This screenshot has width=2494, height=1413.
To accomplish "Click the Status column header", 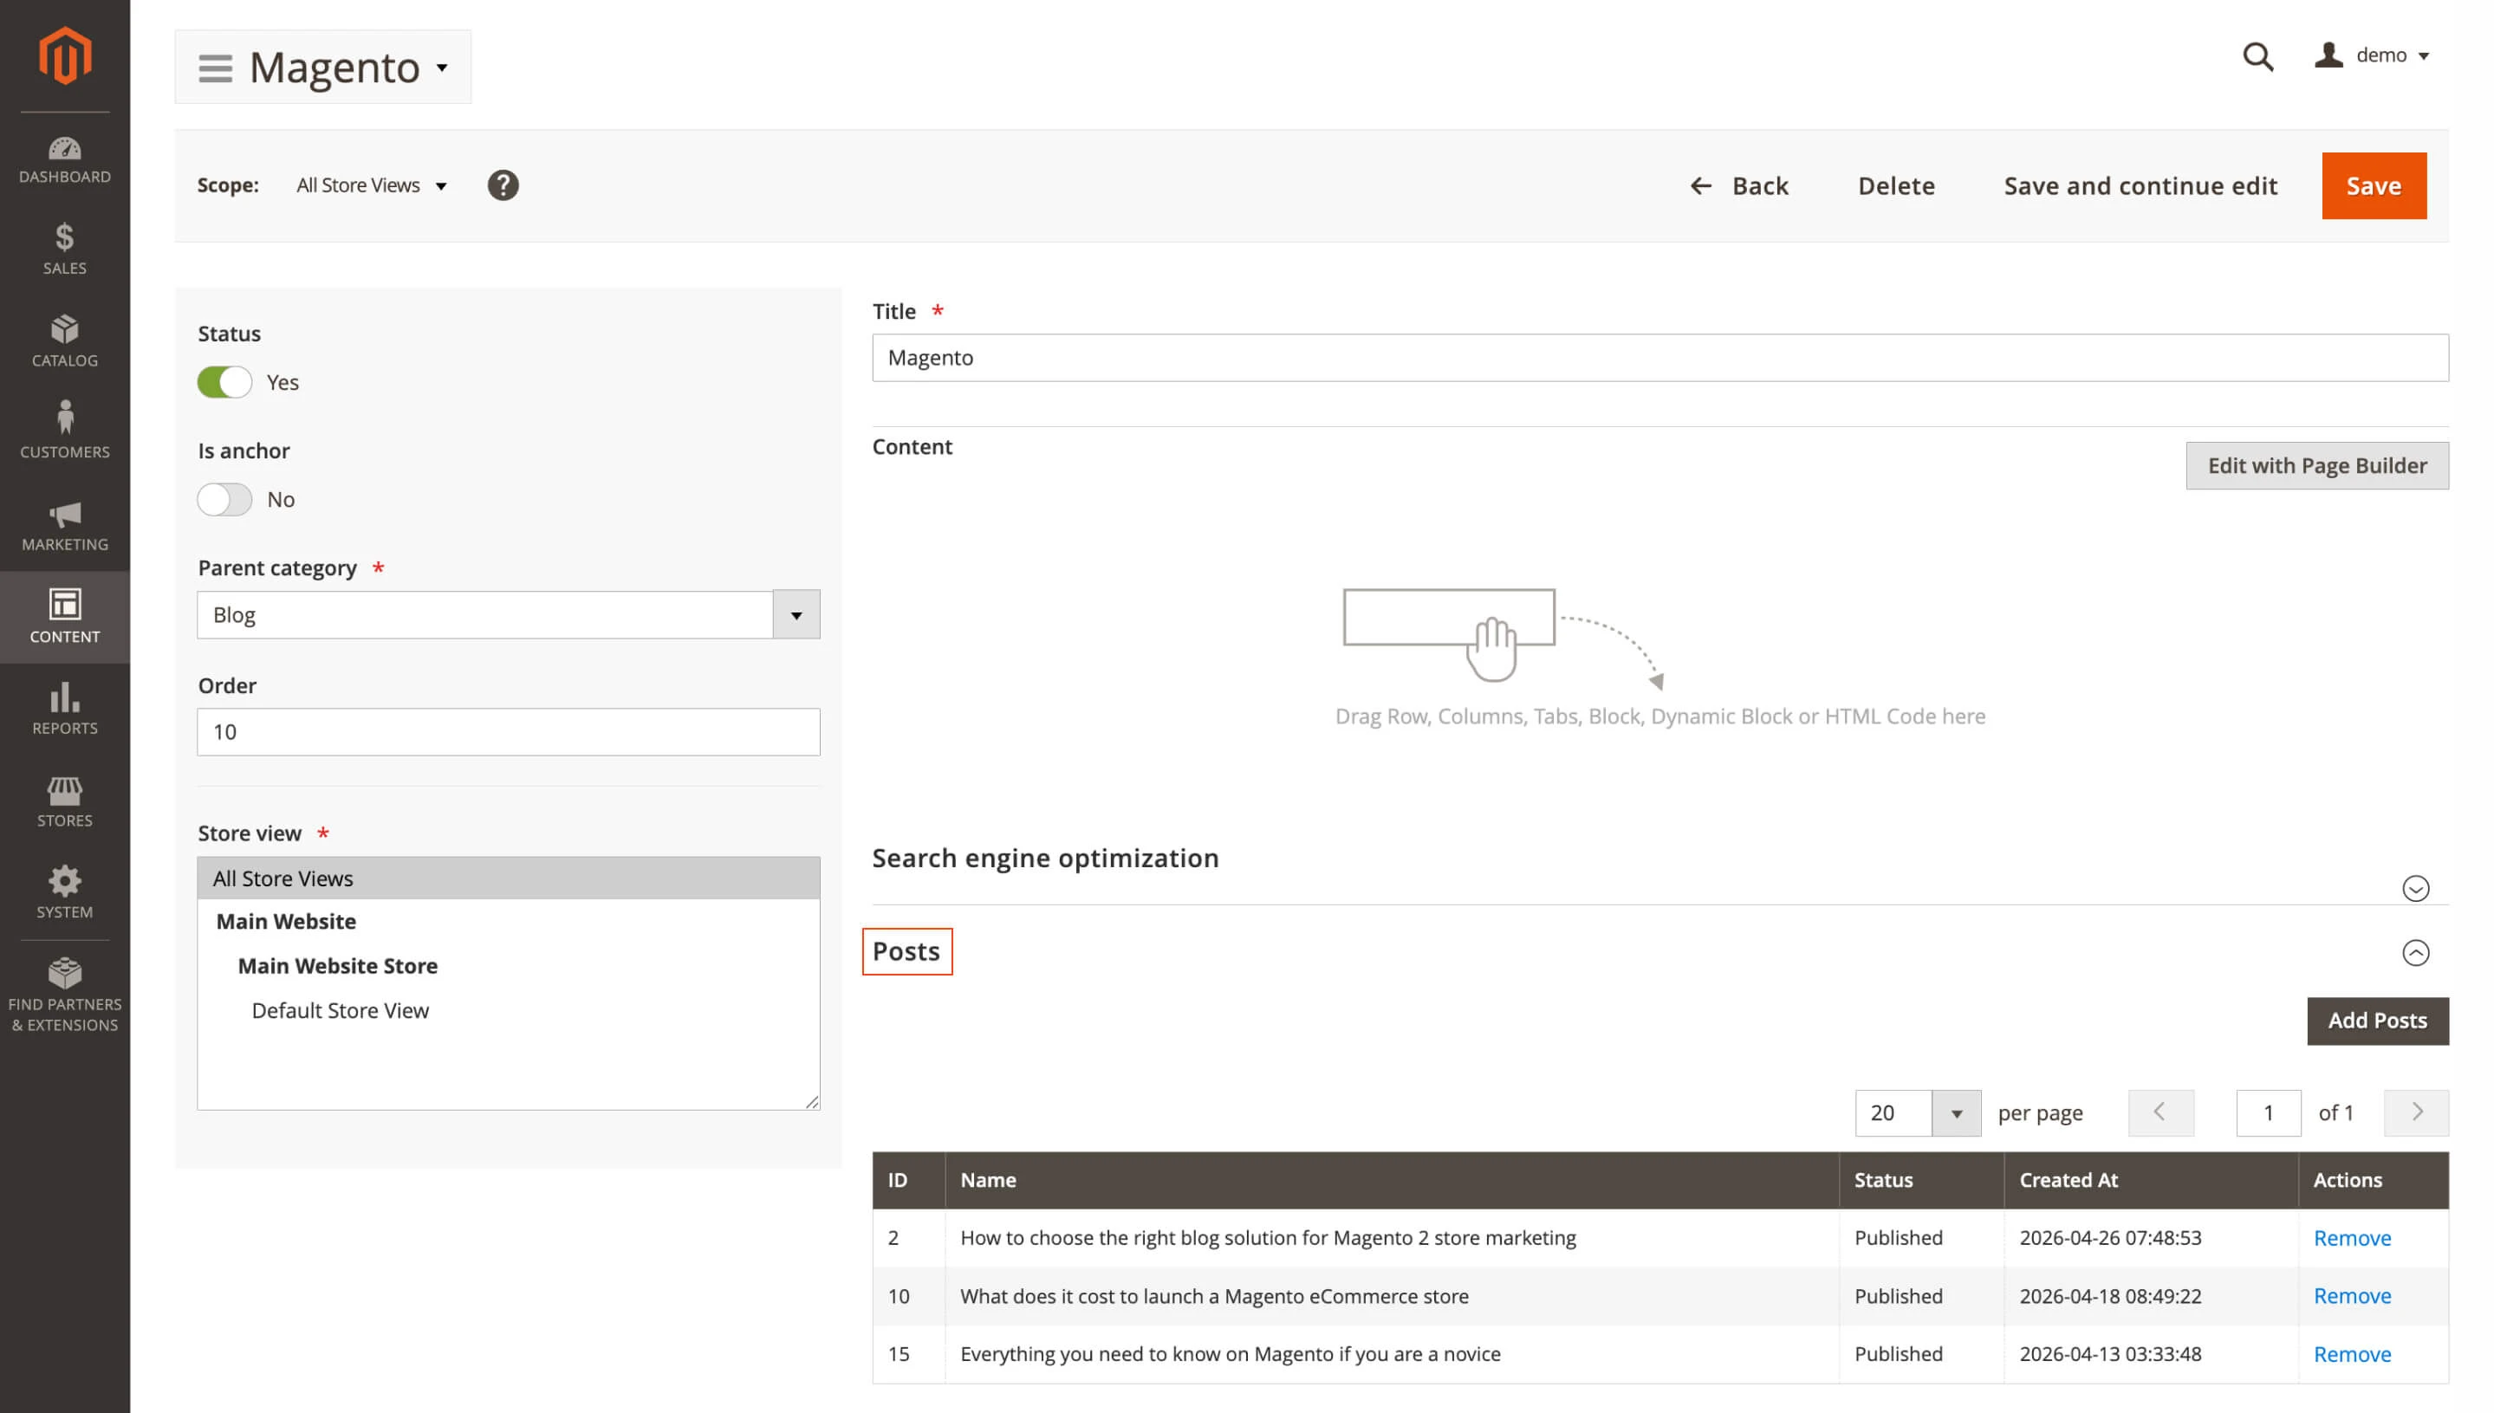I will pyautogui.click(x=1921, y=1181).
